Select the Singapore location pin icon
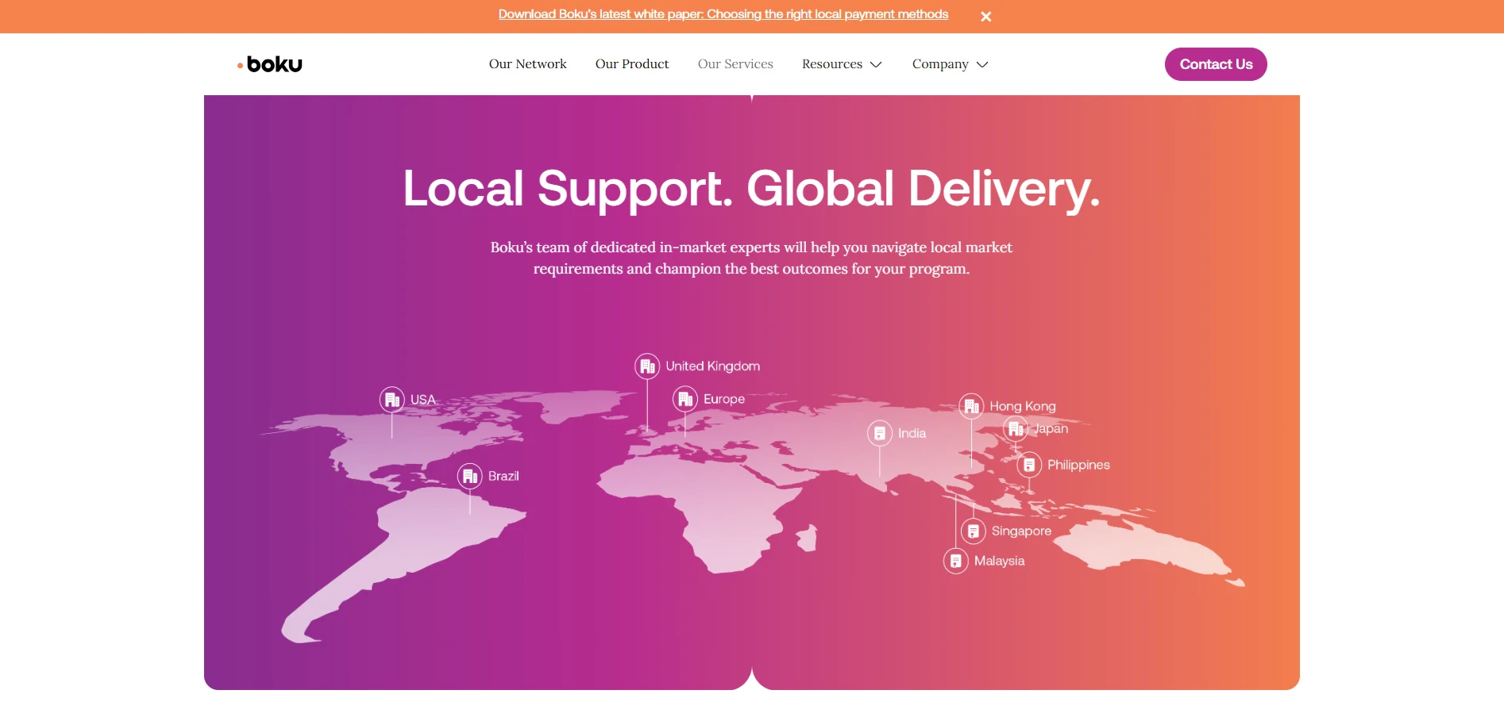Viewport: 1504px width, 717px height. coord(974,531)
